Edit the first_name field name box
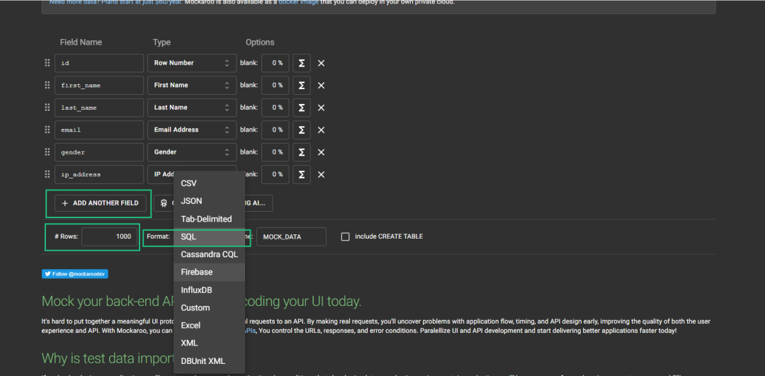The width and height of the screenshot is (765, 376). coord(99,86)
